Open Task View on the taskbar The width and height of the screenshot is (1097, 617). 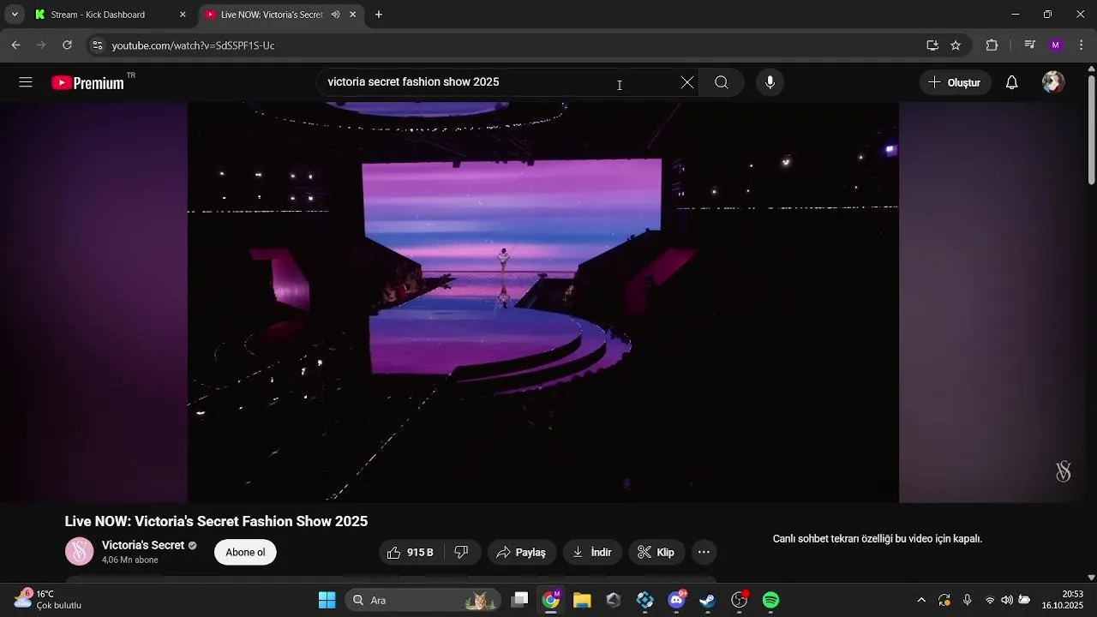(519, 600)
